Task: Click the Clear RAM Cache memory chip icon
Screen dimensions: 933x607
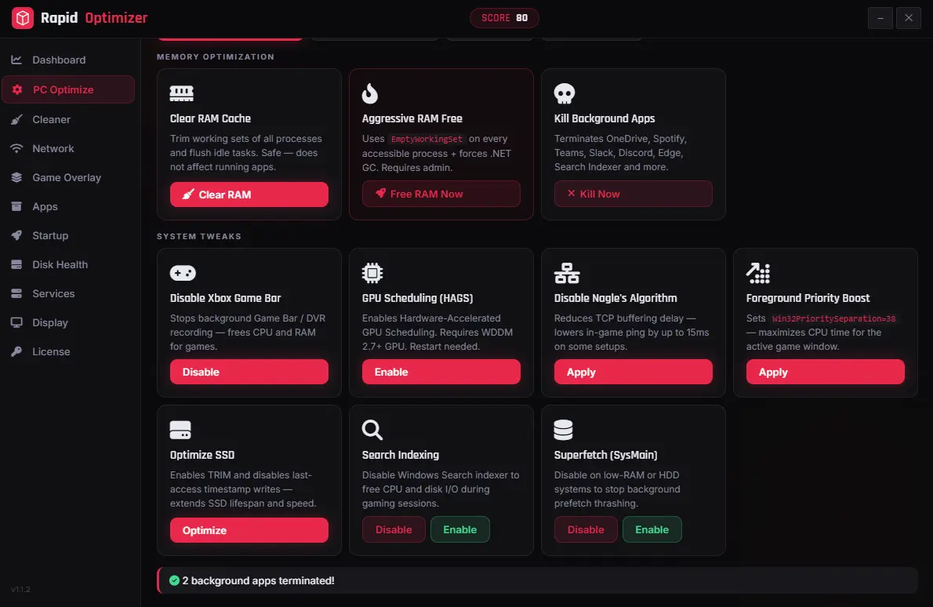Action: tap(181, 93)
